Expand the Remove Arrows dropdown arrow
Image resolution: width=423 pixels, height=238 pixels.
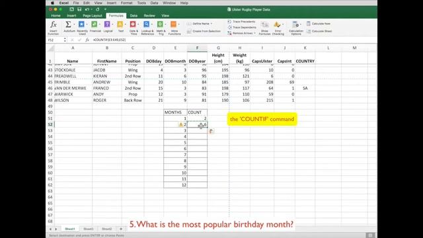(x=254, y=33)
